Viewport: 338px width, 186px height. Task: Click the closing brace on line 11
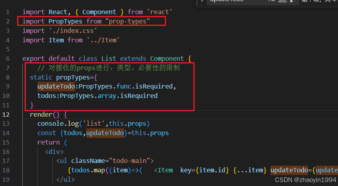32,105
